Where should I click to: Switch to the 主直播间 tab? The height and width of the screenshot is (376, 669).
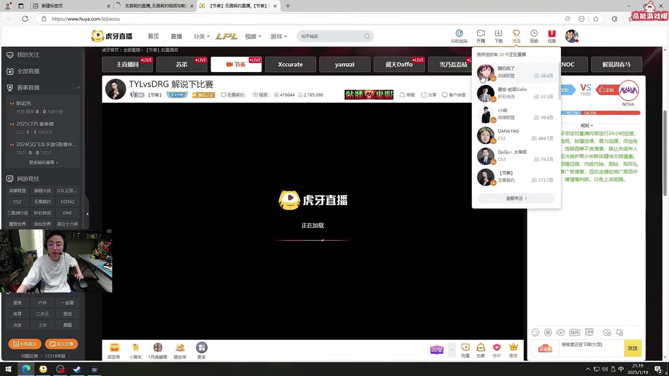click(x=127, y=64)
